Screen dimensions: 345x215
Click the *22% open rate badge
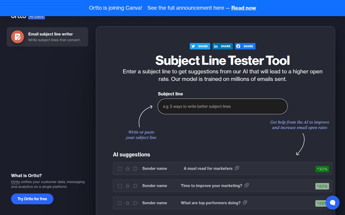[322, 186]
